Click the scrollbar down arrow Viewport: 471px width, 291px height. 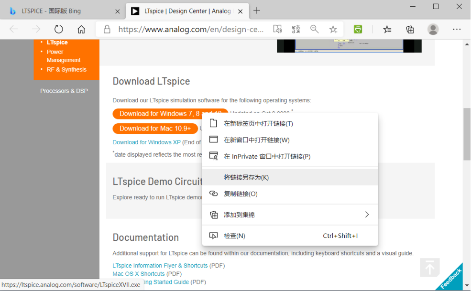[467, 285]
